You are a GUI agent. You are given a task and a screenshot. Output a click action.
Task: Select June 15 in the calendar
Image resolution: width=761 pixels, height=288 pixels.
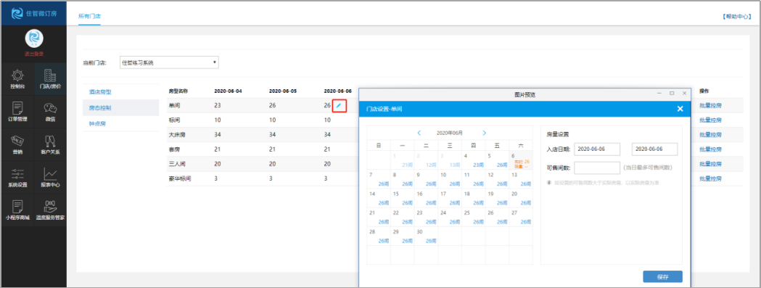403,197
